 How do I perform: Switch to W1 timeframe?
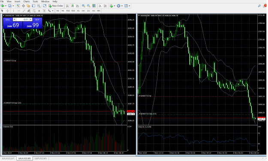[x=93, y=11]
